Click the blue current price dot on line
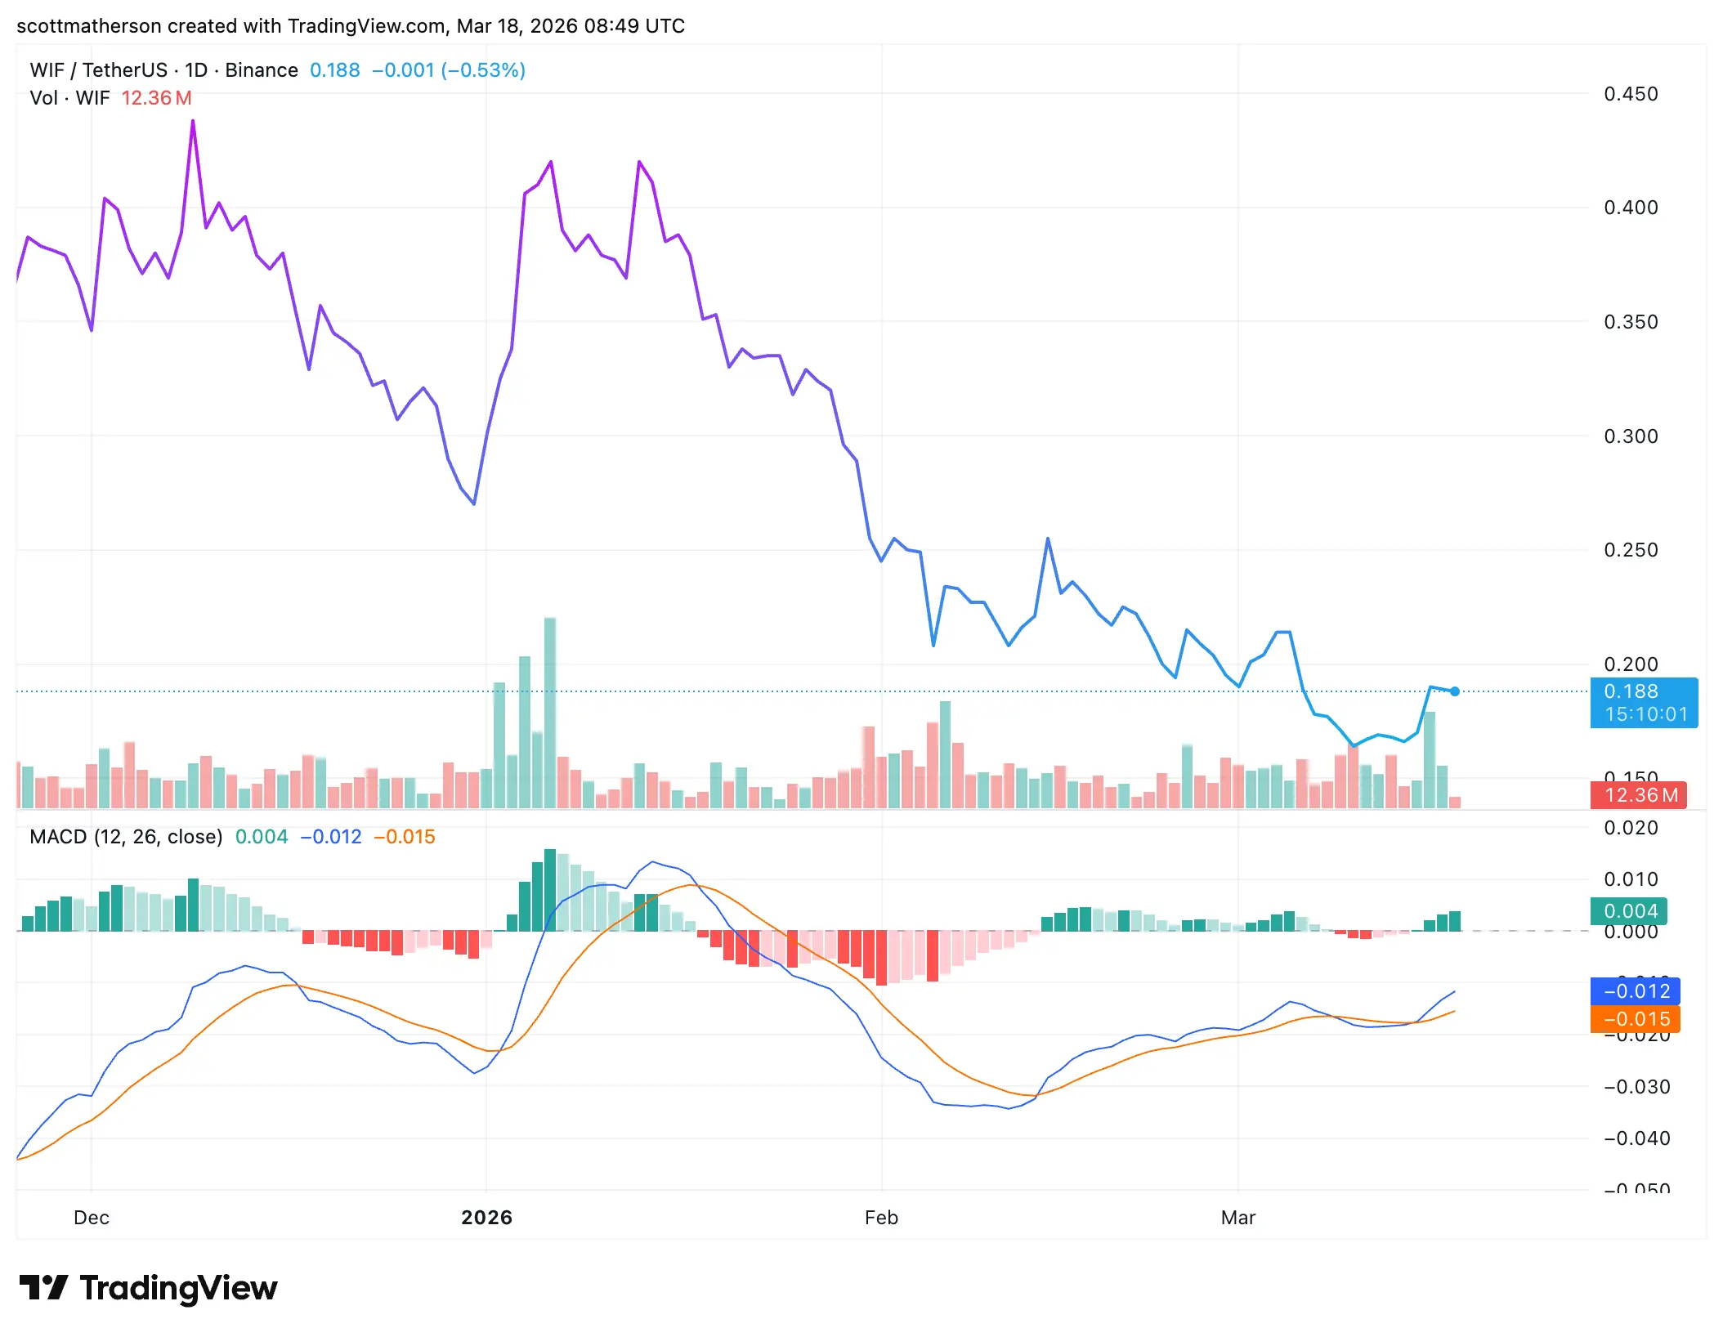This screenshot has height=1337, width=1723. click(1455, 691)
